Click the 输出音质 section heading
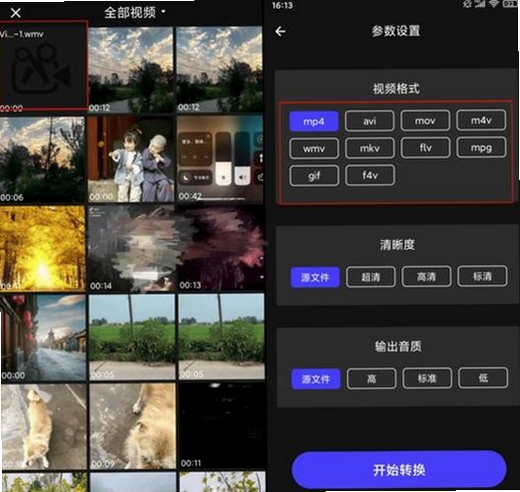520x492 pixels. pos(398,347)
